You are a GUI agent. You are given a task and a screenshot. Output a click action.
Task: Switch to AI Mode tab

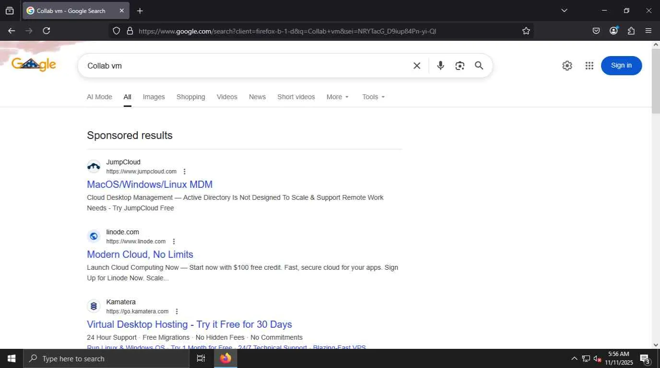99,97
